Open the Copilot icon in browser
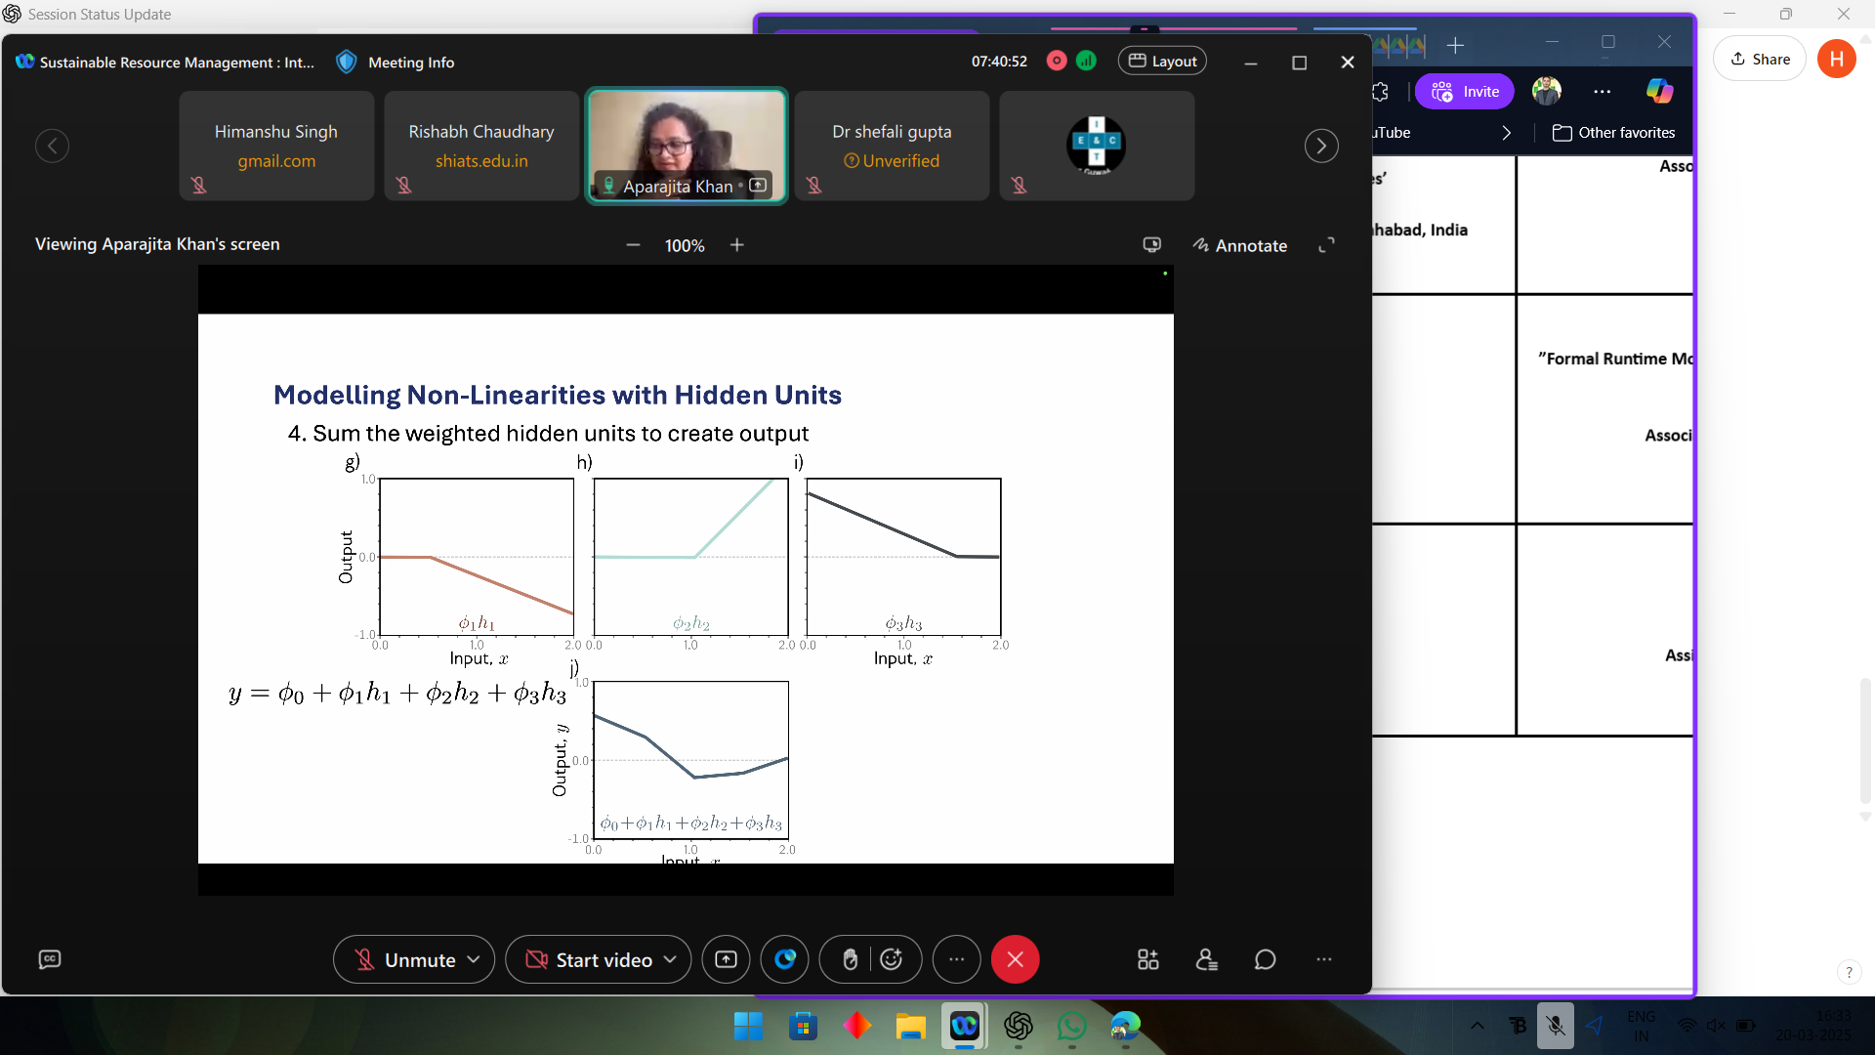This screenshot has width=1875, height=1055. 1659,91
